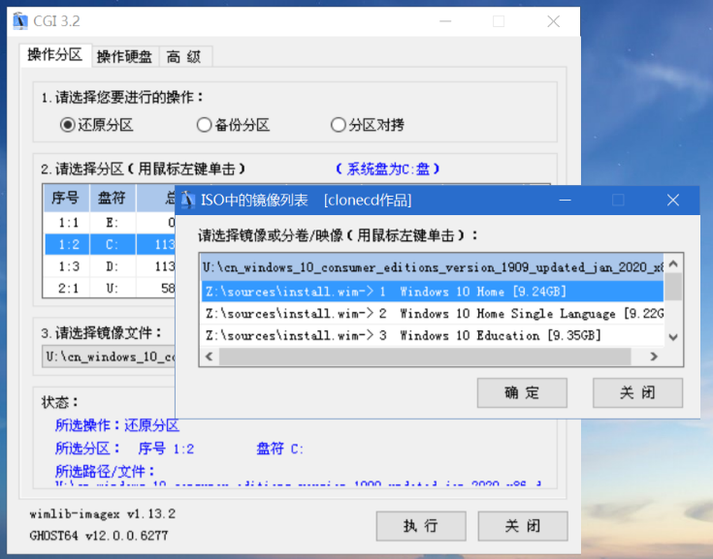The width and height of the screenshot is (713, 559).
Task: Click the image list scroll left arrow
Action: click(210, 357)
